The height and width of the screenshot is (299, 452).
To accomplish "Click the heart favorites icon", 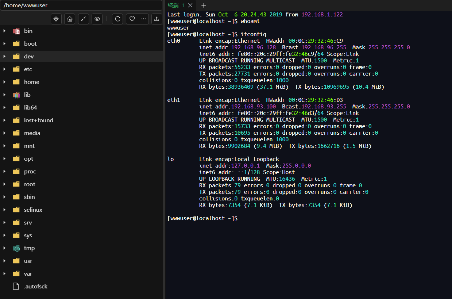I will click(132, 19).
